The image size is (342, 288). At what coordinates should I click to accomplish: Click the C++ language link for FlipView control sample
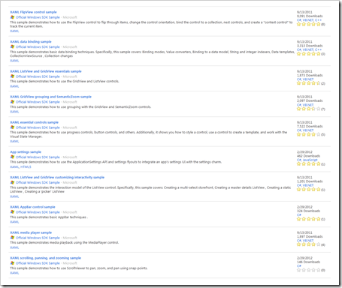click(x=318, y=20)
